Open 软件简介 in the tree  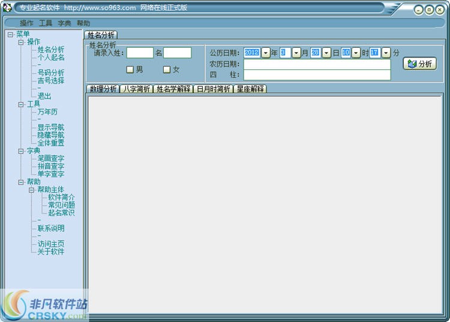[61, 197]
